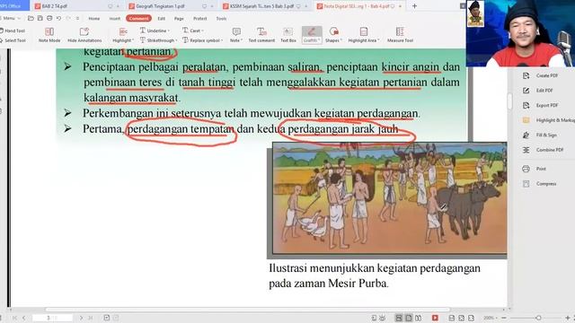The height and width of the screenshot is (323, 575).
Task: Click the zoom out minus button
Action: pyautogui.click(x=504, y=318)
